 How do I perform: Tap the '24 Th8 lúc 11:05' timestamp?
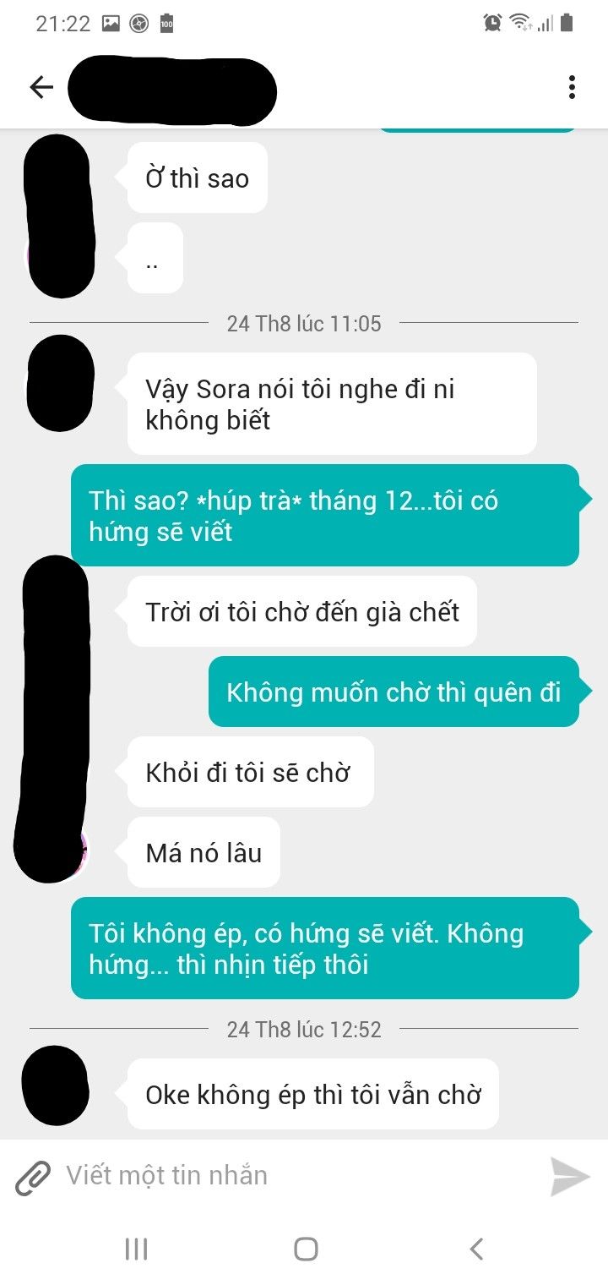[x=304, y=323]
